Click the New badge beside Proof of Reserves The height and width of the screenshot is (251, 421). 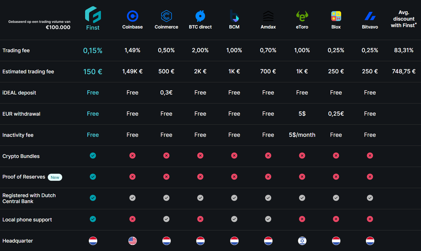(55, 177)
